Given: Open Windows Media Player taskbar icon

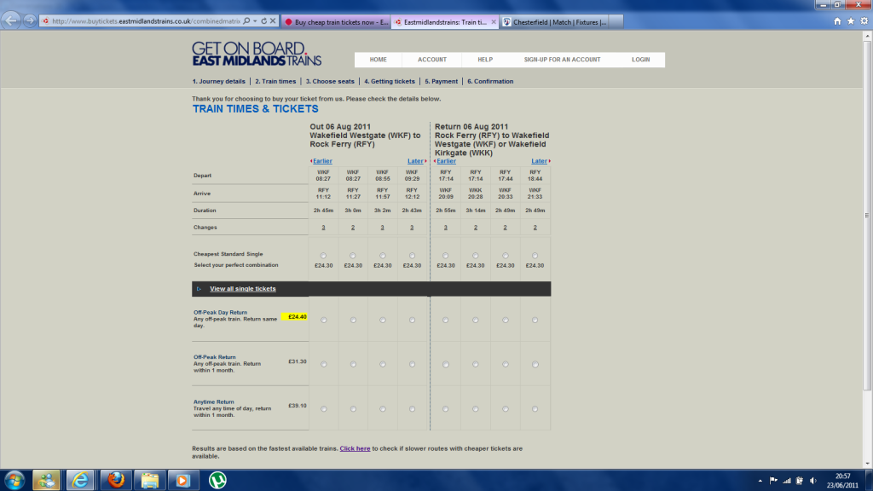Looking at the screenshot, I should pyautogui.click(x=183, y=480).
